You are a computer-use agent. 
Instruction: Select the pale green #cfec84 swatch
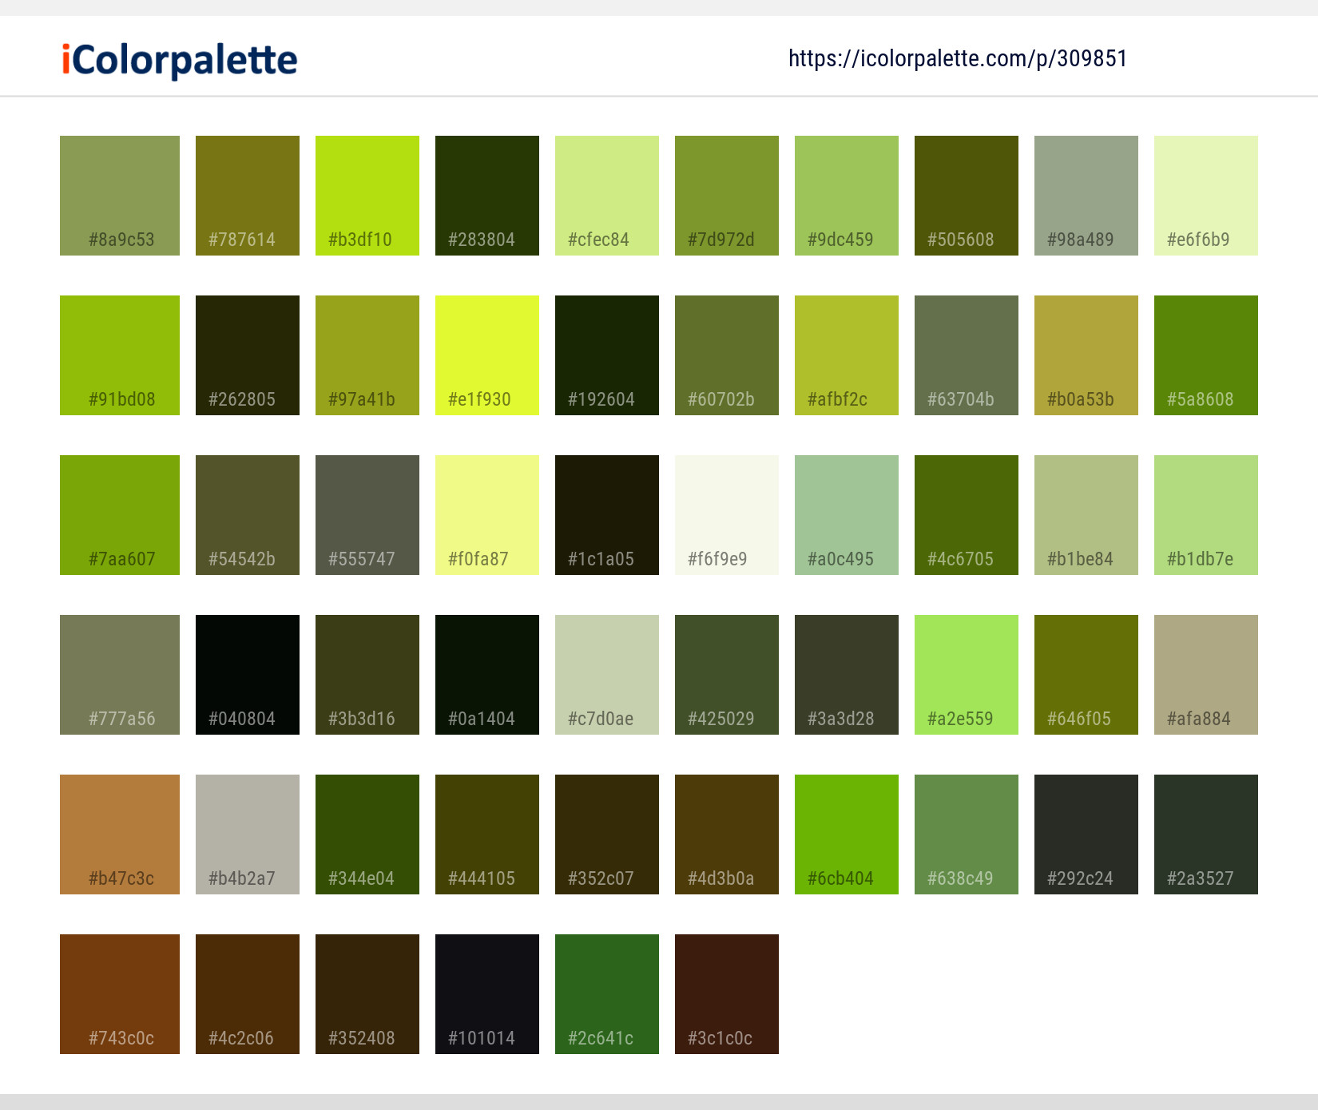[x=607, y=196]
